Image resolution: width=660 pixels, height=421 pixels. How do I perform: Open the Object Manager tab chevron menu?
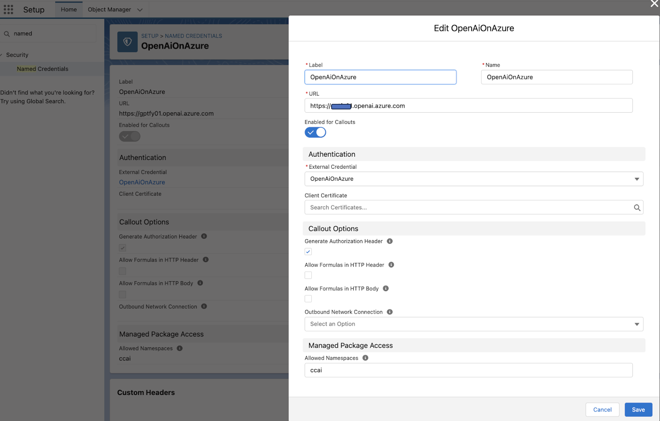pos(140,10)
